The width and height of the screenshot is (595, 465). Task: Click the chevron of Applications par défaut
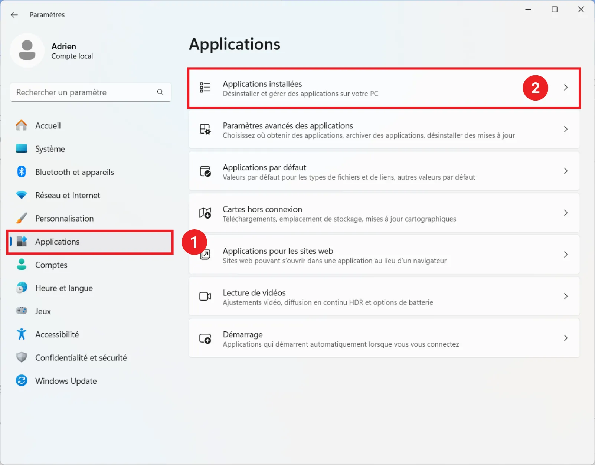[x=566, y=171]
